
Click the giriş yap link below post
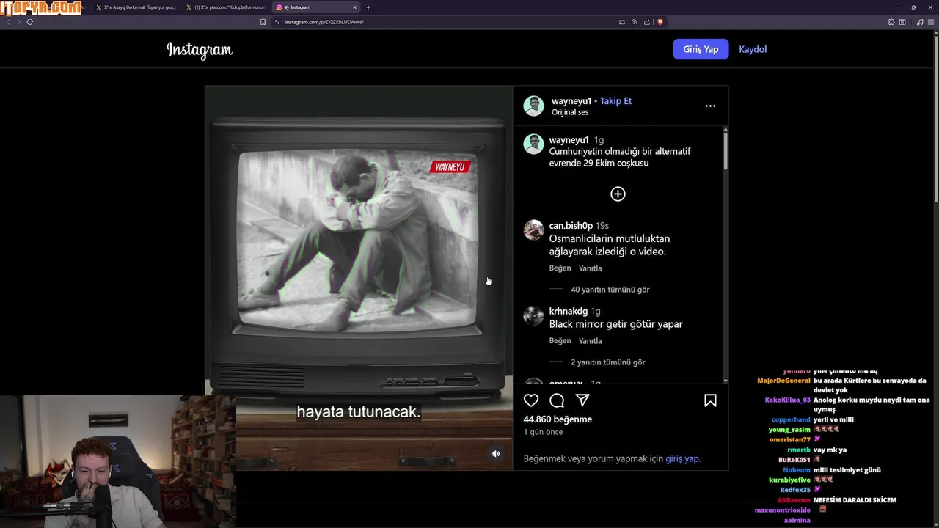[682, 458]
